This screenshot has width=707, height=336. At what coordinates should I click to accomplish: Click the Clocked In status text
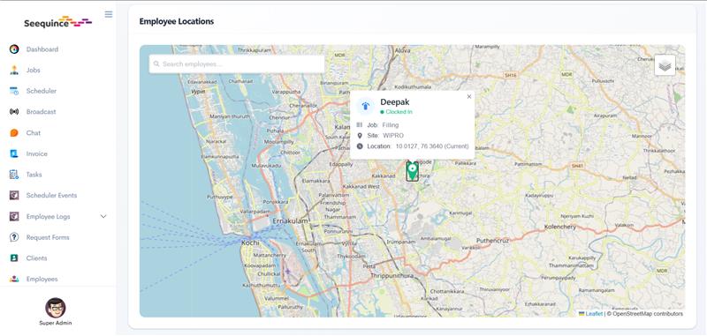point(399,112)
